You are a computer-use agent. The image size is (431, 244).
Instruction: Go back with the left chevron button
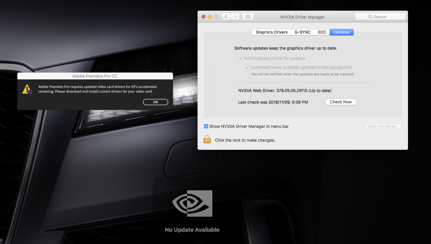(x=226, y=17)
